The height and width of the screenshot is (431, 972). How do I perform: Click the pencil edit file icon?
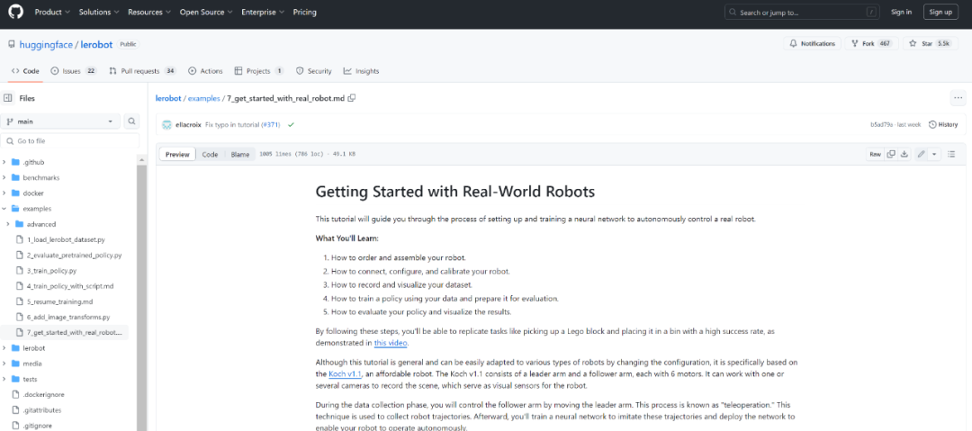click(921, 154)
